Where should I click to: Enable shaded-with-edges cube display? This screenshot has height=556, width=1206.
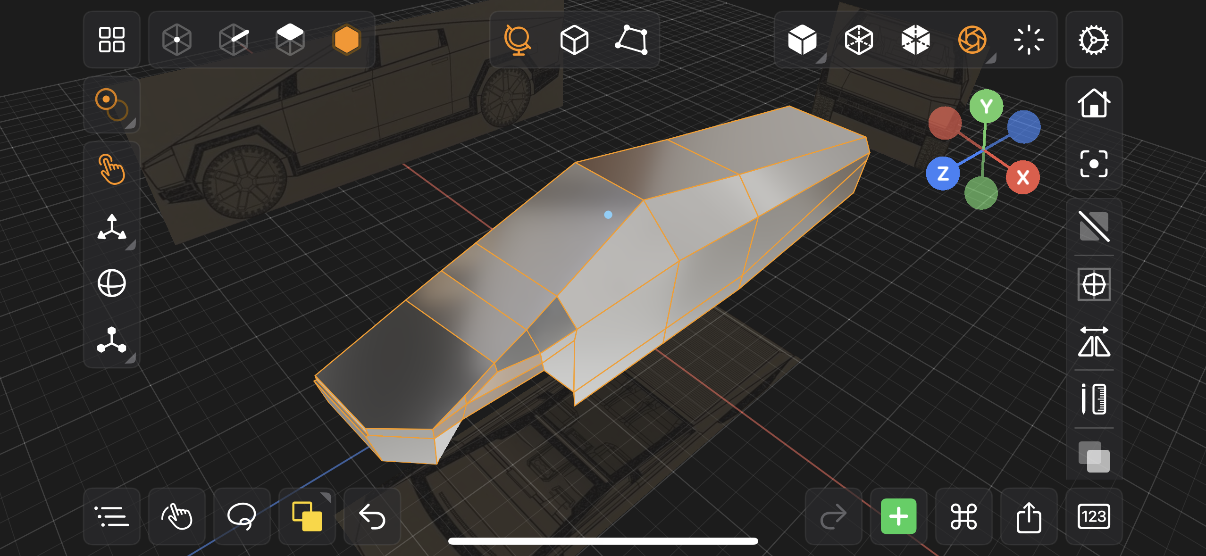point(915,40)
